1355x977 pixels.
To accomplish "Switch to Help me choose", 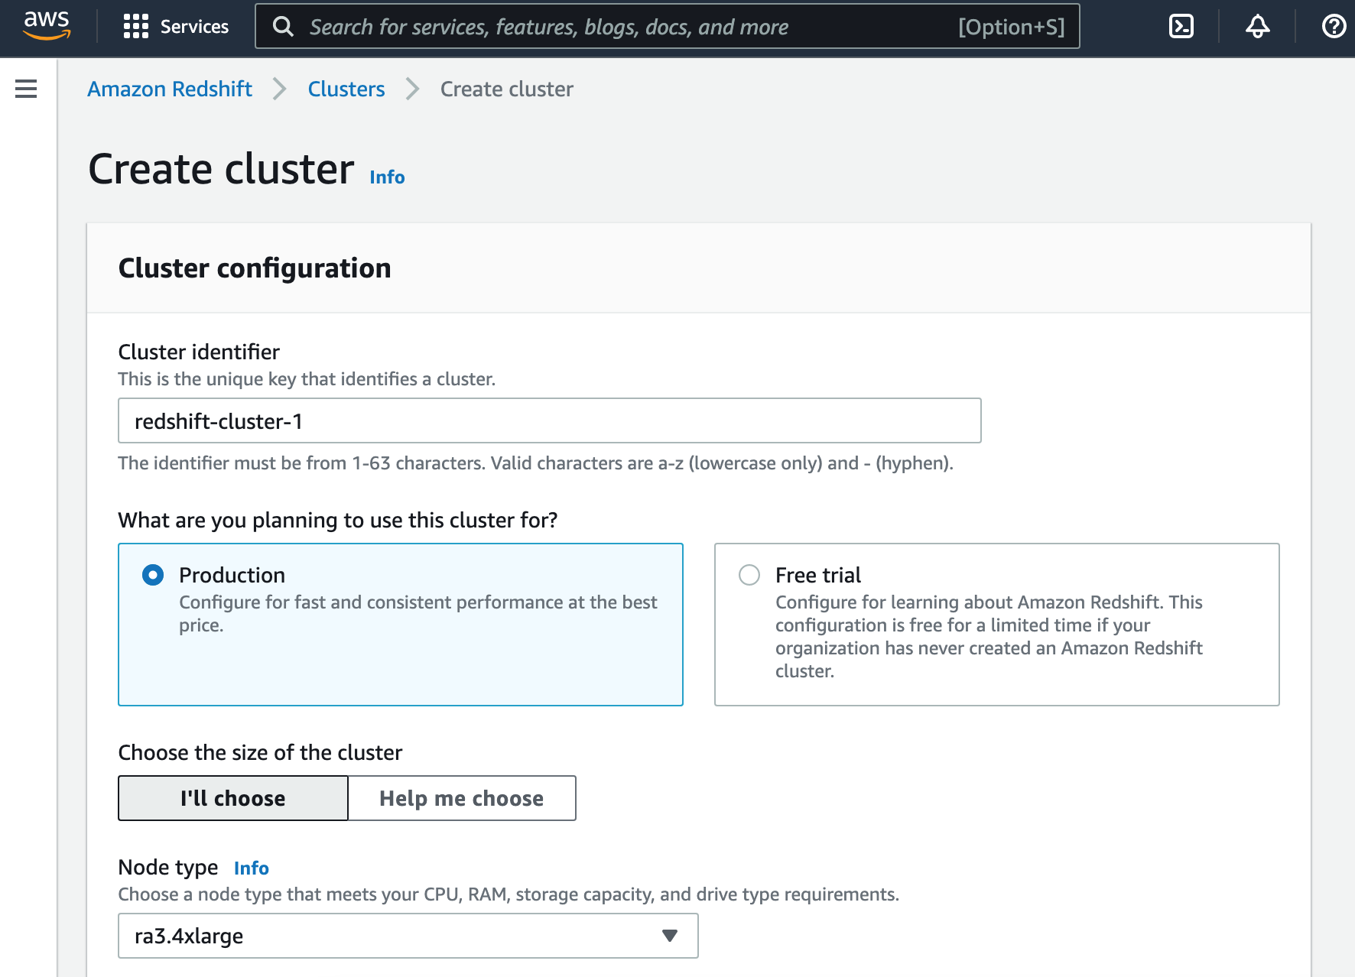I will tap(460, 797).
